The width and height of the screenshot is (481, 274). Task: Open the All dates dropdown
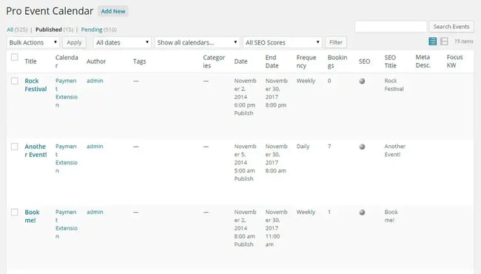122,42
